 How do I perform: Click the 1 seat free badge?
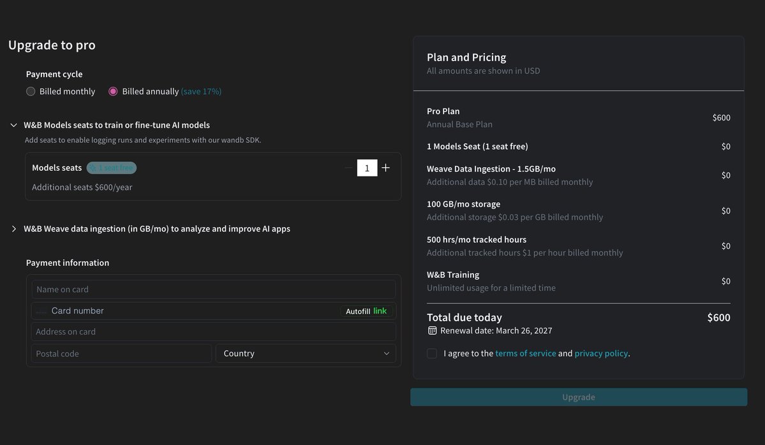pos(112,168)
